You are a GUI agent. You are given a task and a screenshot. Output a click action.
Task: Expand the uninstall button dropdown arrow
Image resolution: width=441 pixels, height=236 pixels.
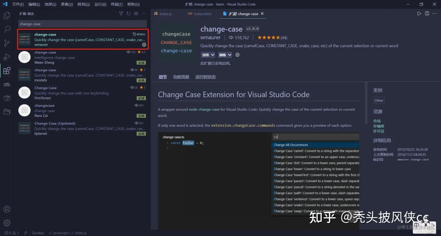pos(230,55)
